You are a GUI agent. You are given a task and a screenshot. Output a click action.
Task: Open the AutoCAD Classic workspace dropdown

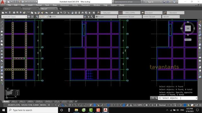[14, 17]
